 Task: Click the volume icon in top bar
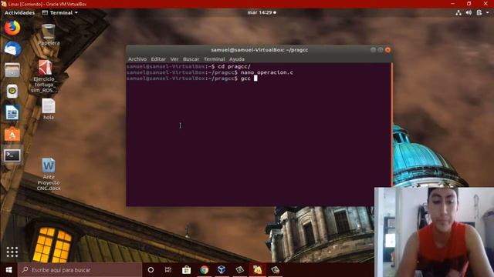[x=469, y=12]
